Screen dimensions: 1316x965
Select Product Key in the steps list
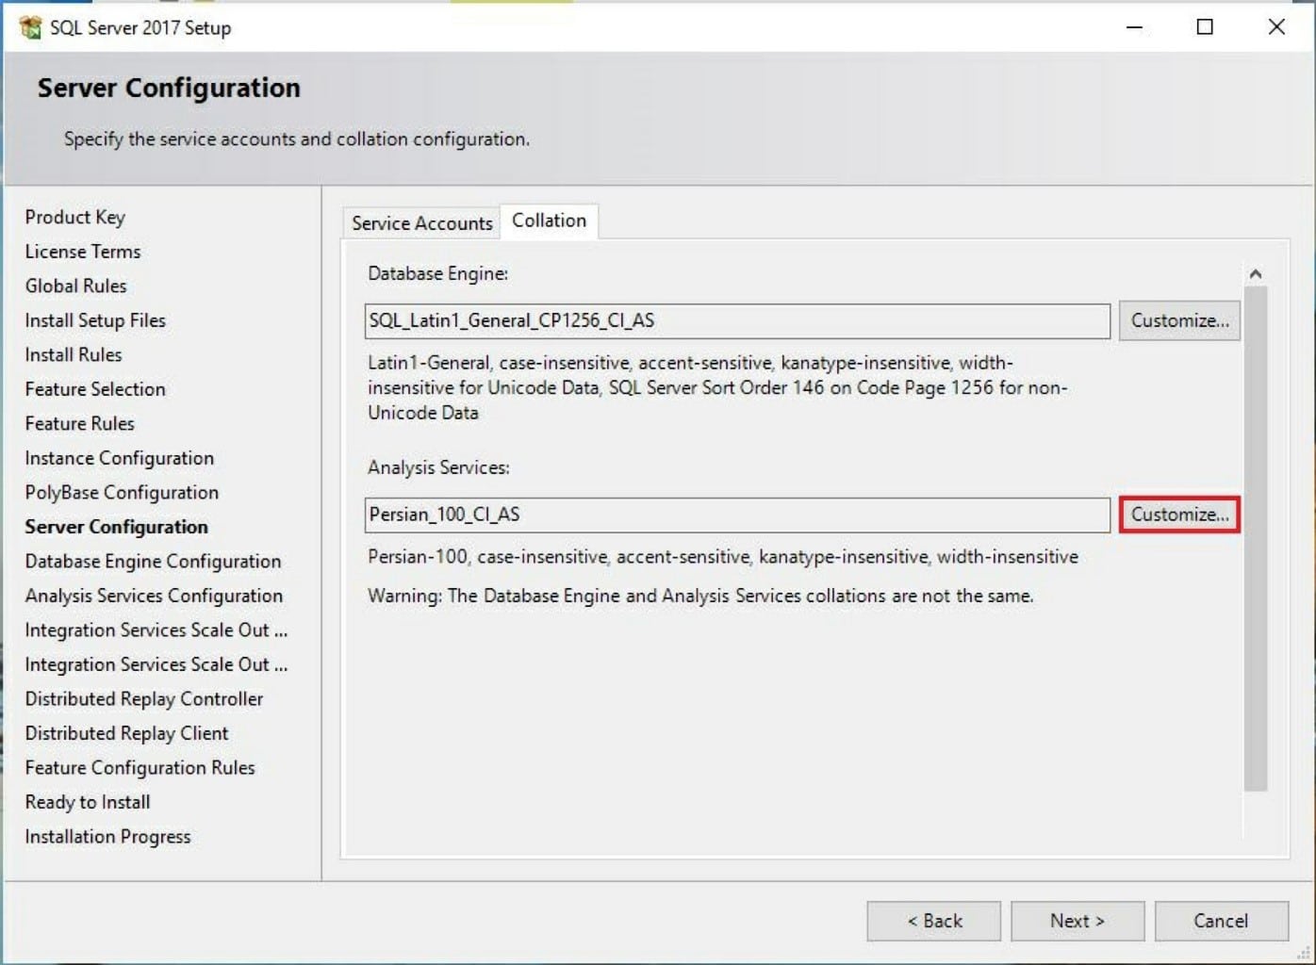(75, 217)
